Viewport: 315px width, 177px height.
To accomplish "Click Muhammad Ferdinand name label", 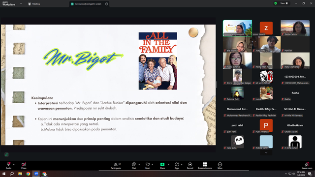I will coord(239,116).
